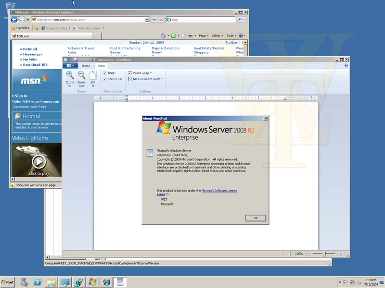Click the WordPad zoom slider handle
Screen dimensions: 385x288
pyautogui.click(x=324, y=254)
